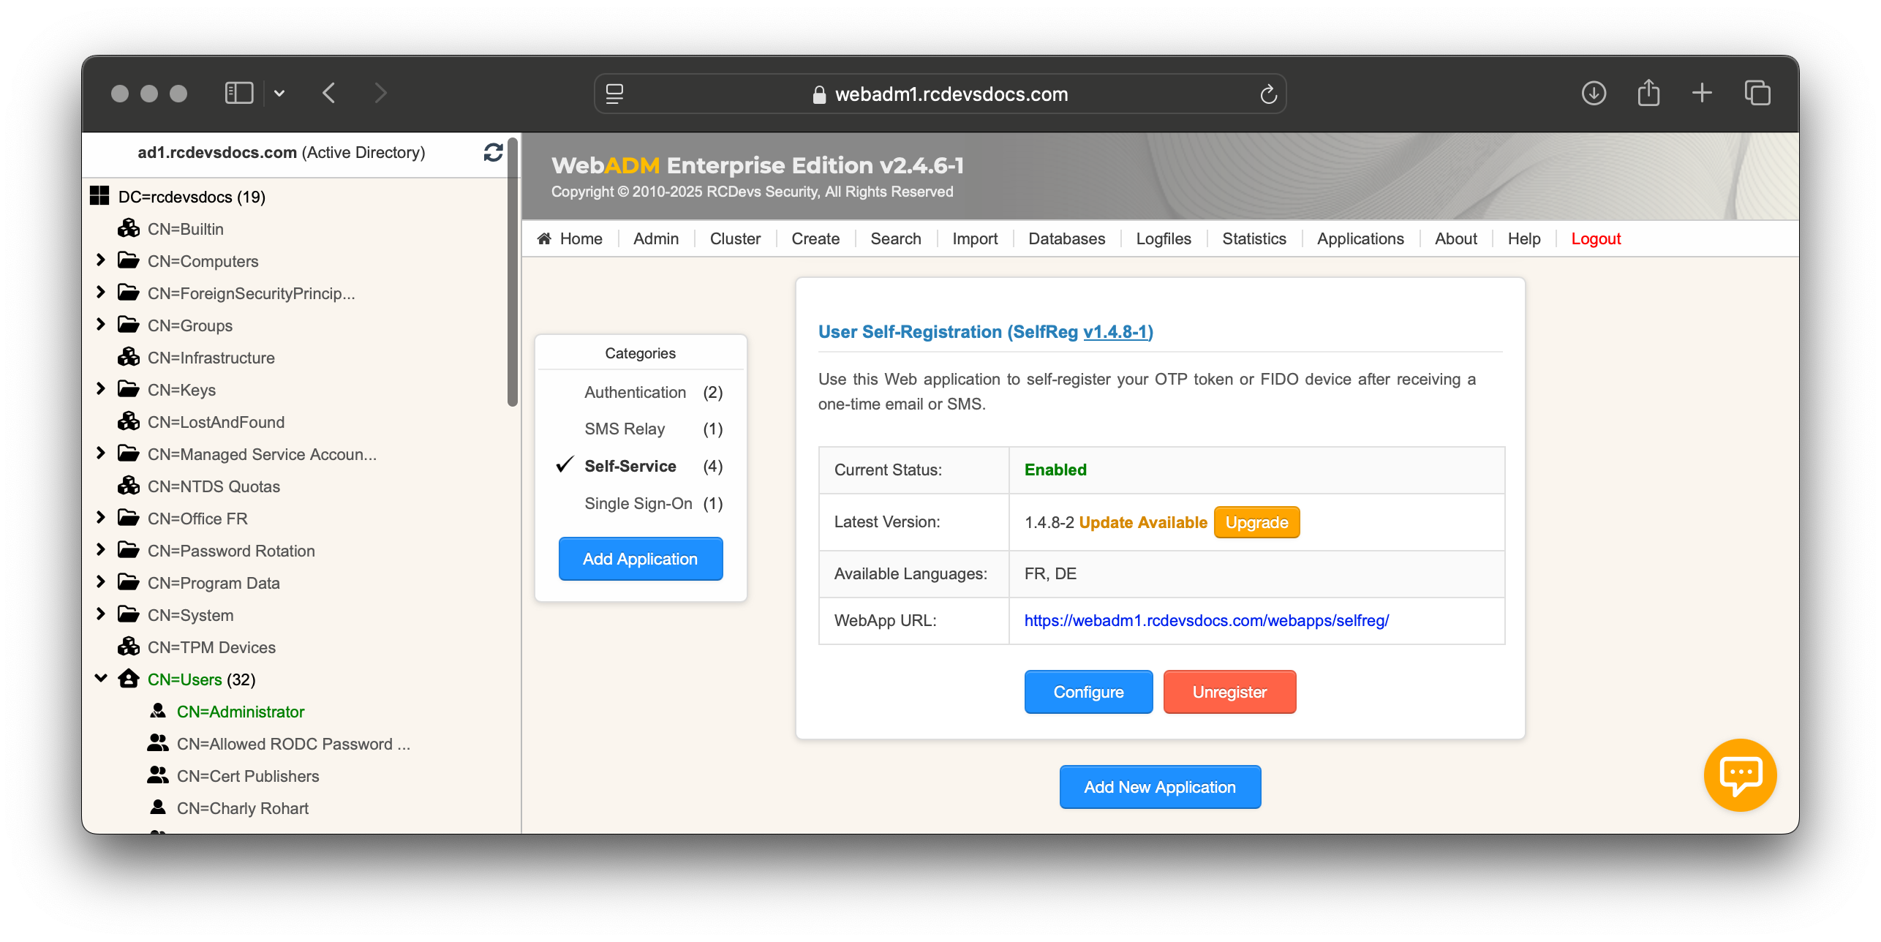Open the Databases menu
The width and height of the screenshot is (1881, 942).
click(x=1066, y=238)
